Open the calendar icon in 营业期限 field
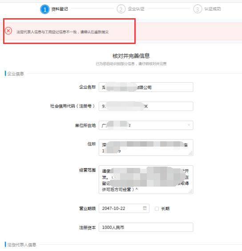This screenshot has height=251, width=242. pyautogui.click(x=145, y=208)
